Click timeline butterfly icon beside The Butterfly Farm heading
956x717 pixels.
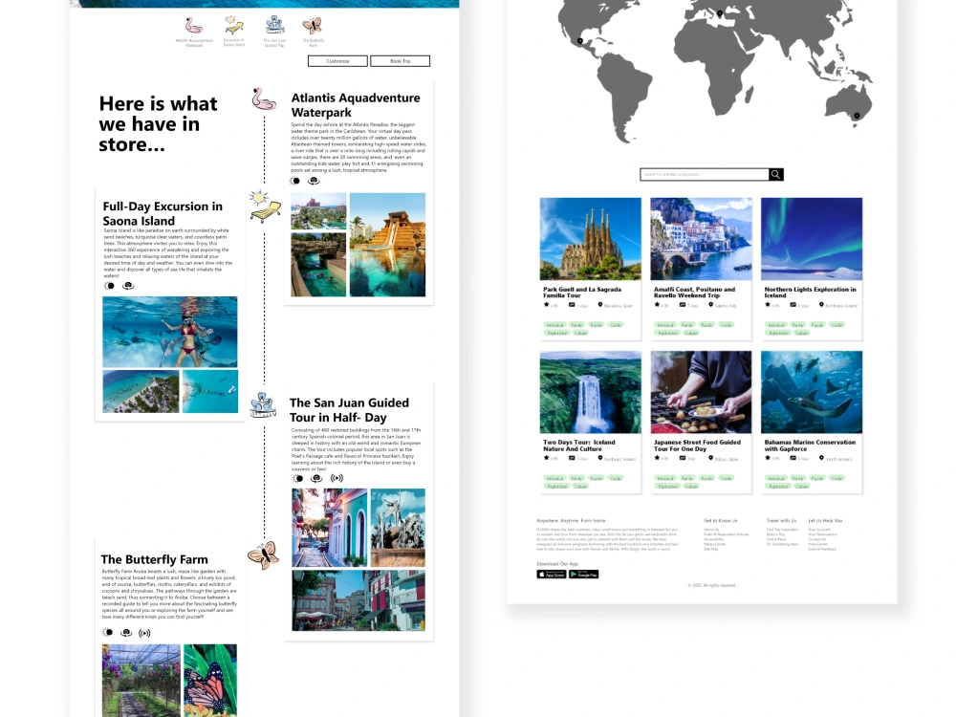(x=264, y=554)
